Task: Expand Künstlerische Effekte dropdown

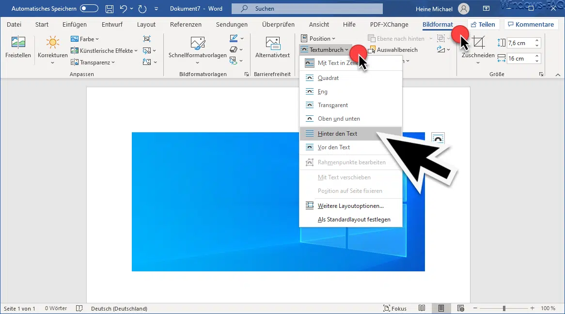Action: (x=104, y=51)
